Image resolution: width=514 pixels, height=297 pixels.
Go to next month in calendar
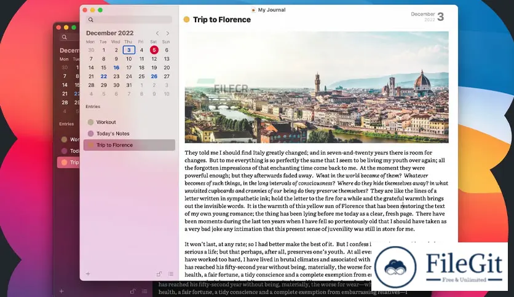[168, 33]
